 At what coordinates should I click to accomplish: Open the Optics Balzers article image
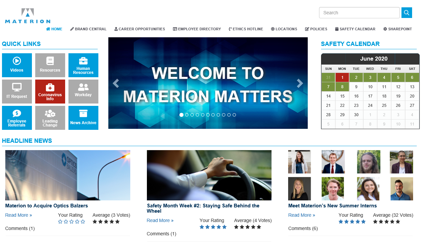(x=68, y=175)
